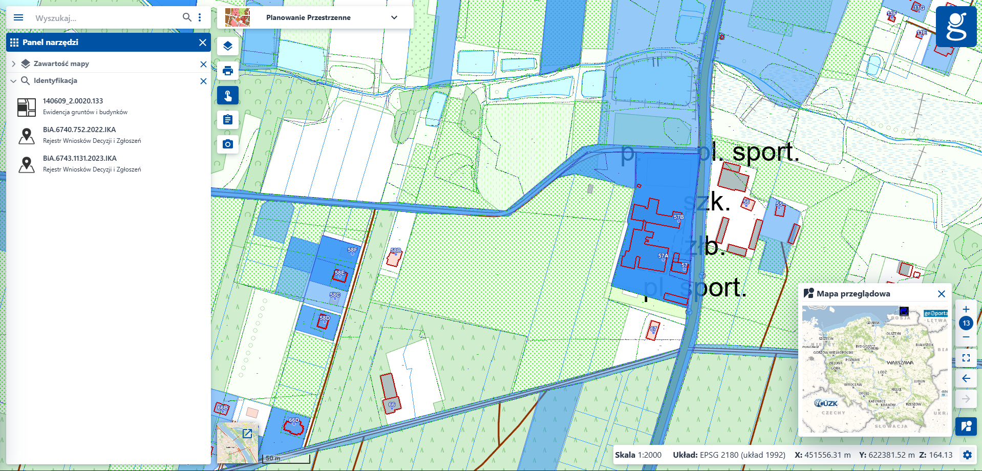Open coordinate settings gear icon
Image resolution: width=982 pixels, height=471 pixels.
[967, 455]
